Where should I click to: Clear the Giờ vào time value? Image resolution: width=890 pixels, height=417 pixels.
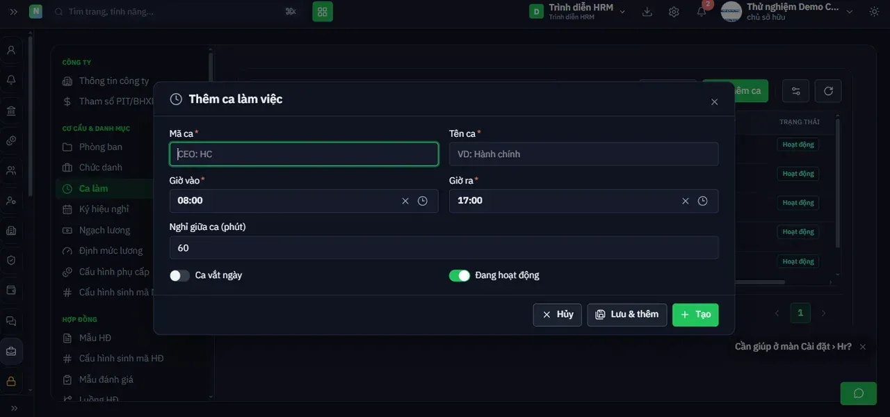tap(405, 201)
